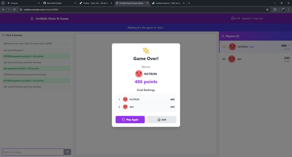Reload the page
The width and height of the screenshot is (292, 157).
[14, 9]
